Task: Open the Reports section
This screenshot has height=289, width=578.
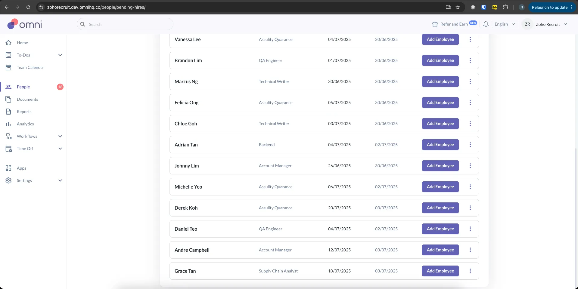Action: [x=24, y=112]
